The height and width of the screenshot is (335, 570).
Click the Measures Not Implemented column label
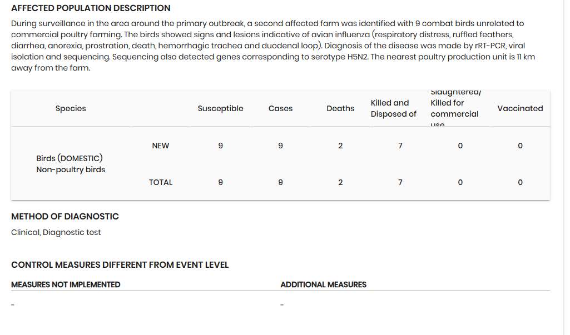[66, 284]
